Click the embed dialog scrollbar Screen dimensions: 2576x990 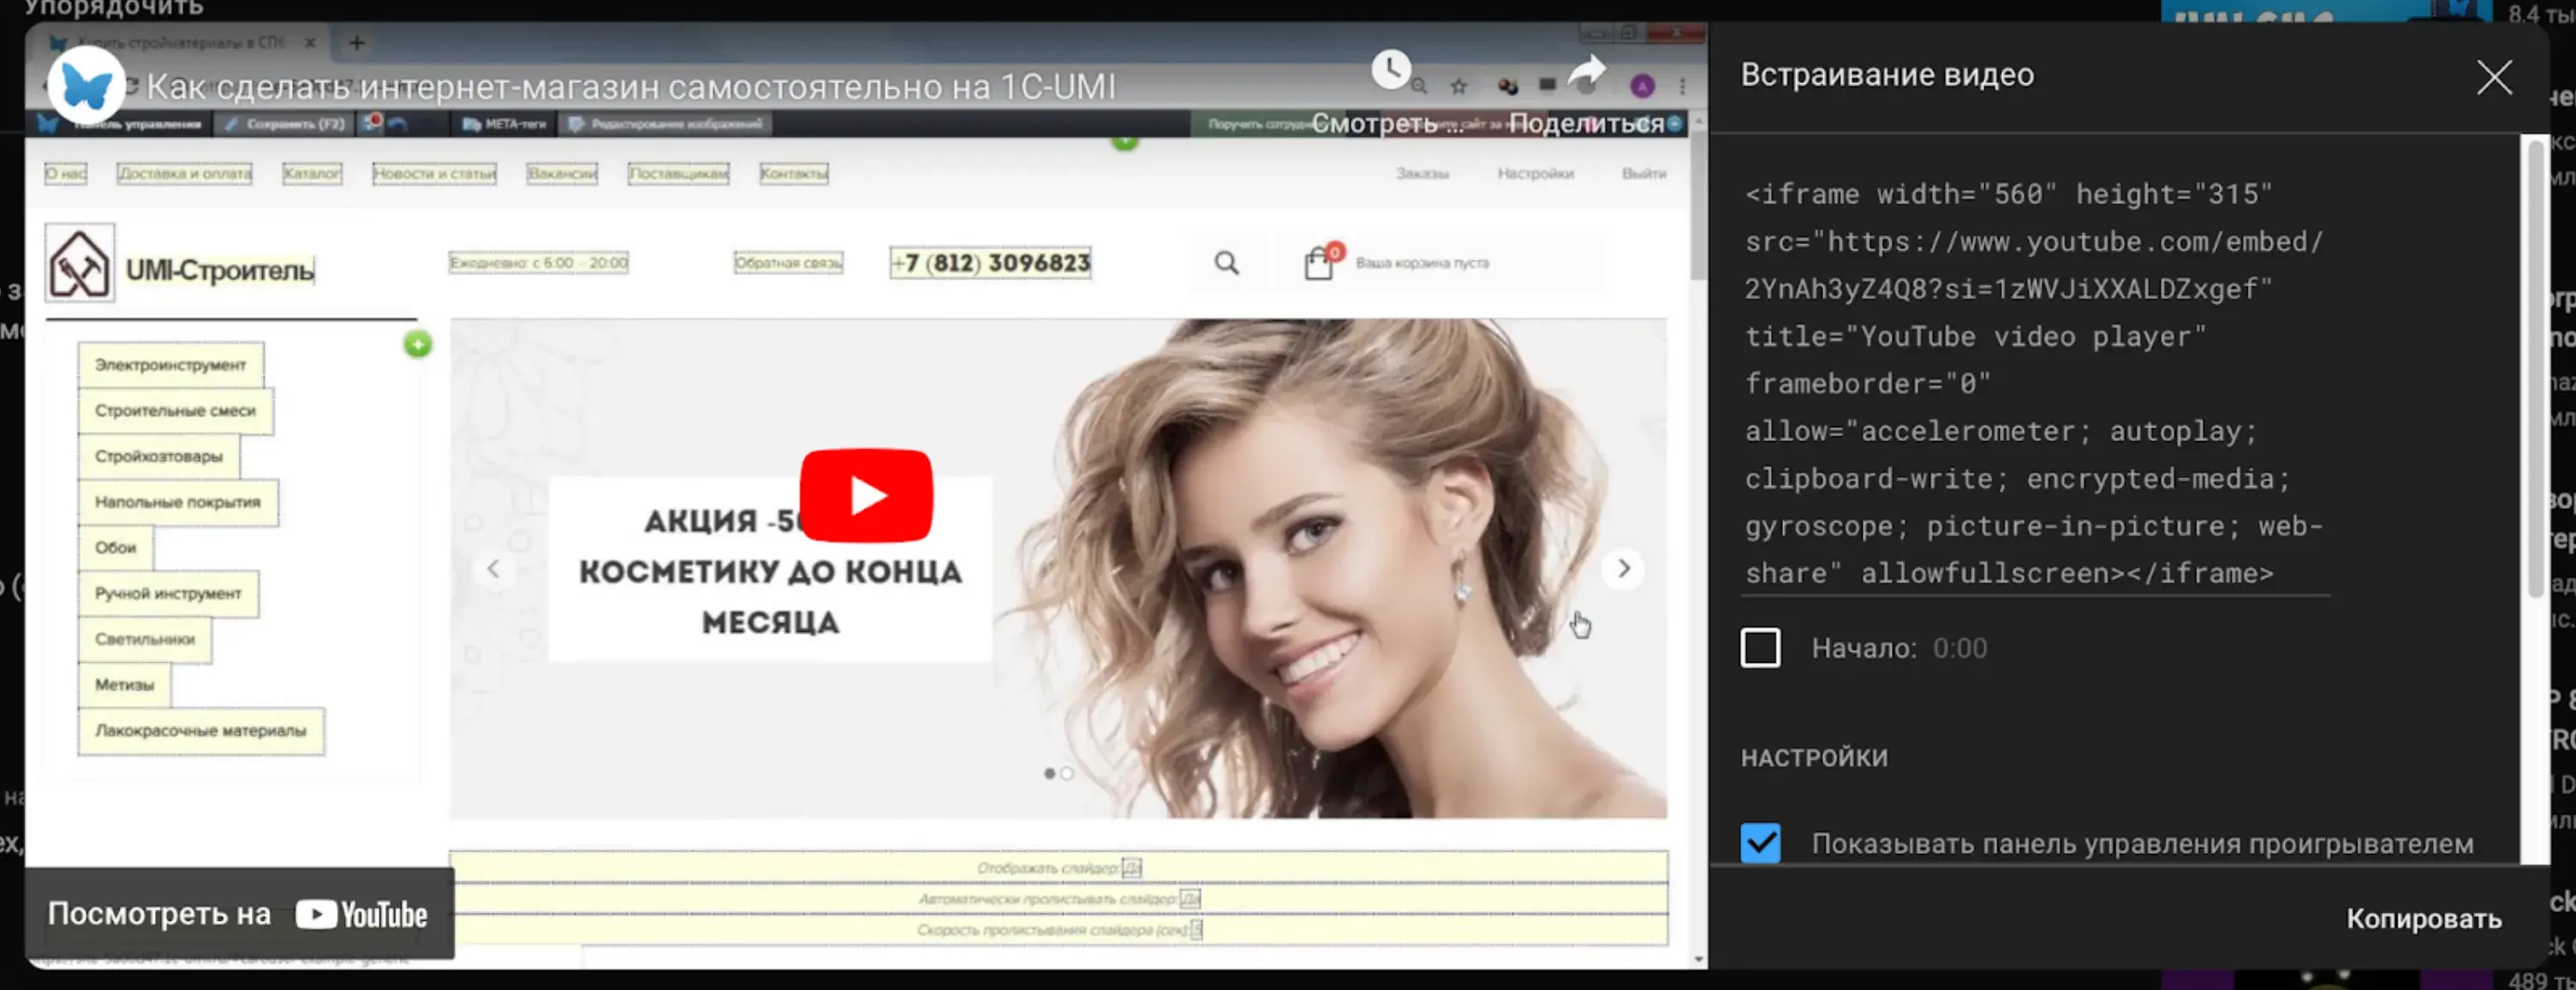pos(2534,370)
